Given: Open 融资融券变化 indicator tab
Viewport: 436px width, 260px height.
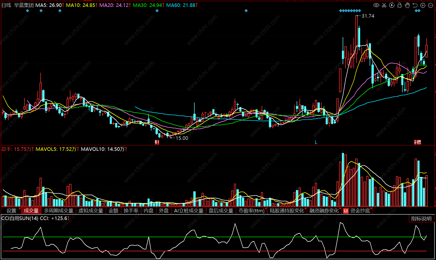Looking at the screenshot, I should tap(324, 211).
